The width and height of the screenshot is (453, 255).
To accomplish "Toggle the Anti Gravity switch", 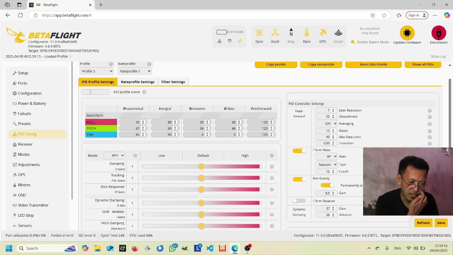I will tap(299, 179).
